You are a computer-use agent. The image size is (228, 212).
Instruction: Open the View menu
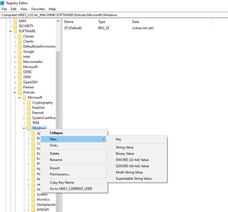click(24, 9)
